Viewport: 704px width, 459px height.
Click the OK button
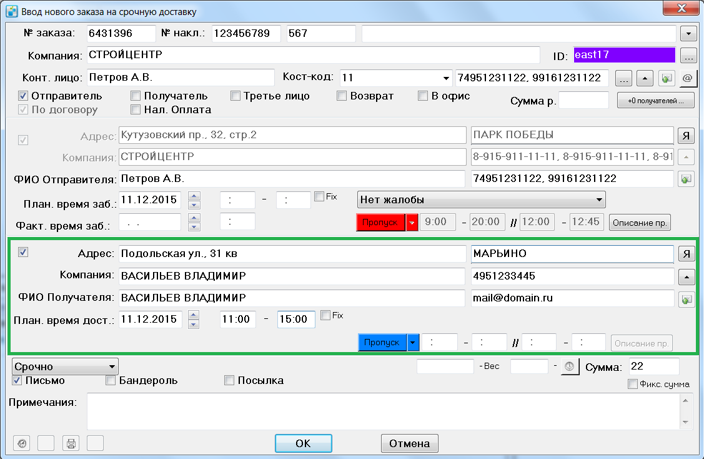point(304,443)
